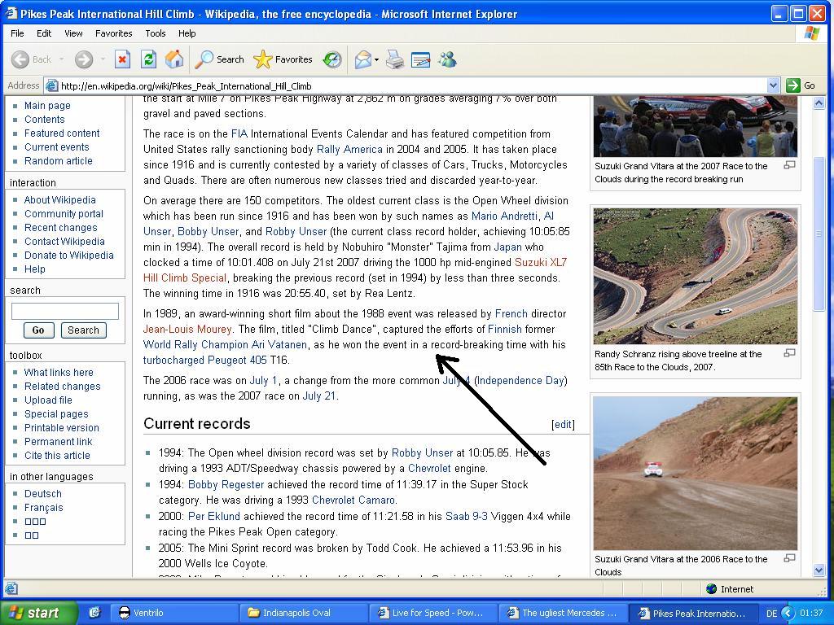834x625 pixels.
Task: Open the What links here link
Action: click(59, 372)
